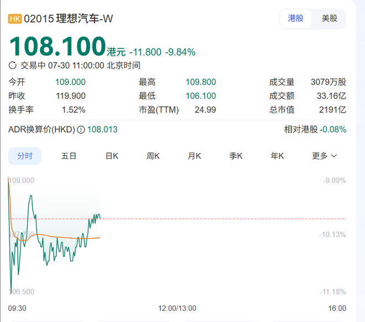
Task: Click the ADR info circle icon
Action: point(81,130)
